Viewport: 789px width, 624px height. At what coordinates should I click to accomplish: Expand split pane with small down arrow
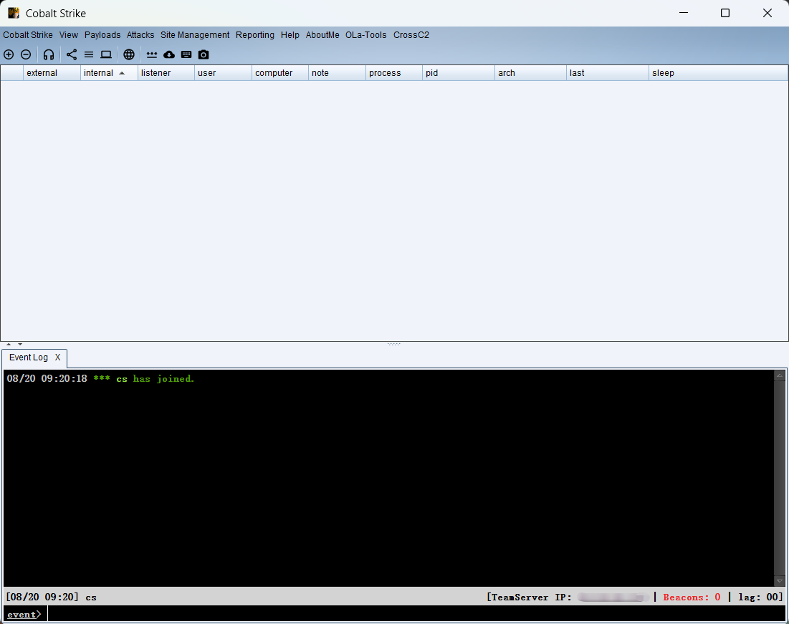pyautogui.click(x=20, y=344)
